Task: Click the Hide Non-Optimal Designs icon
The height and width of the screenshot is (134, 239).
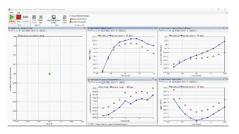Action: coord(54,17)
